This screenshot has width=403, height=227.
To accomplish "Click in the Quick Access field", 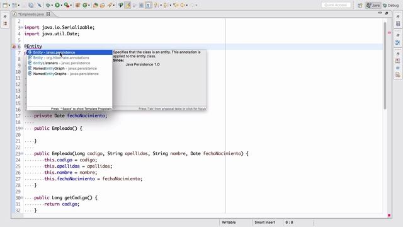I will pyautogui.click(x=336, y=5).
